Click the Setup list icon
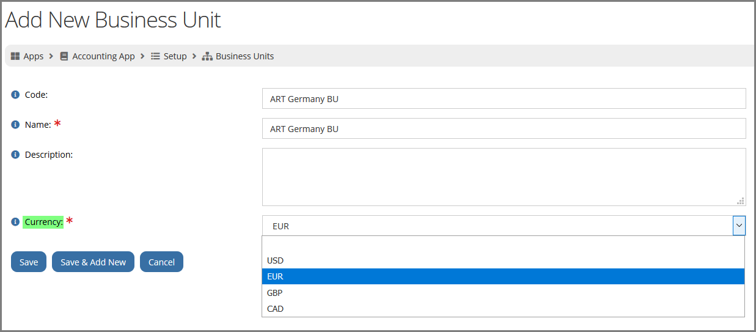Image resolution: width=756 pixels, height=332 pixels. [155, 56]
